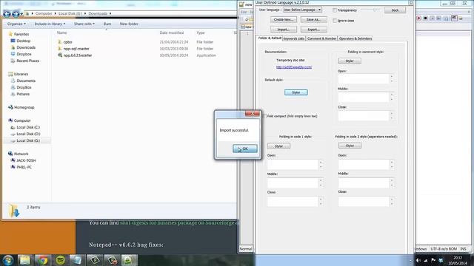Click Burn in the Explorer toolbar
The height and width of the screenshot is (266, 474).
coord(107,24)
